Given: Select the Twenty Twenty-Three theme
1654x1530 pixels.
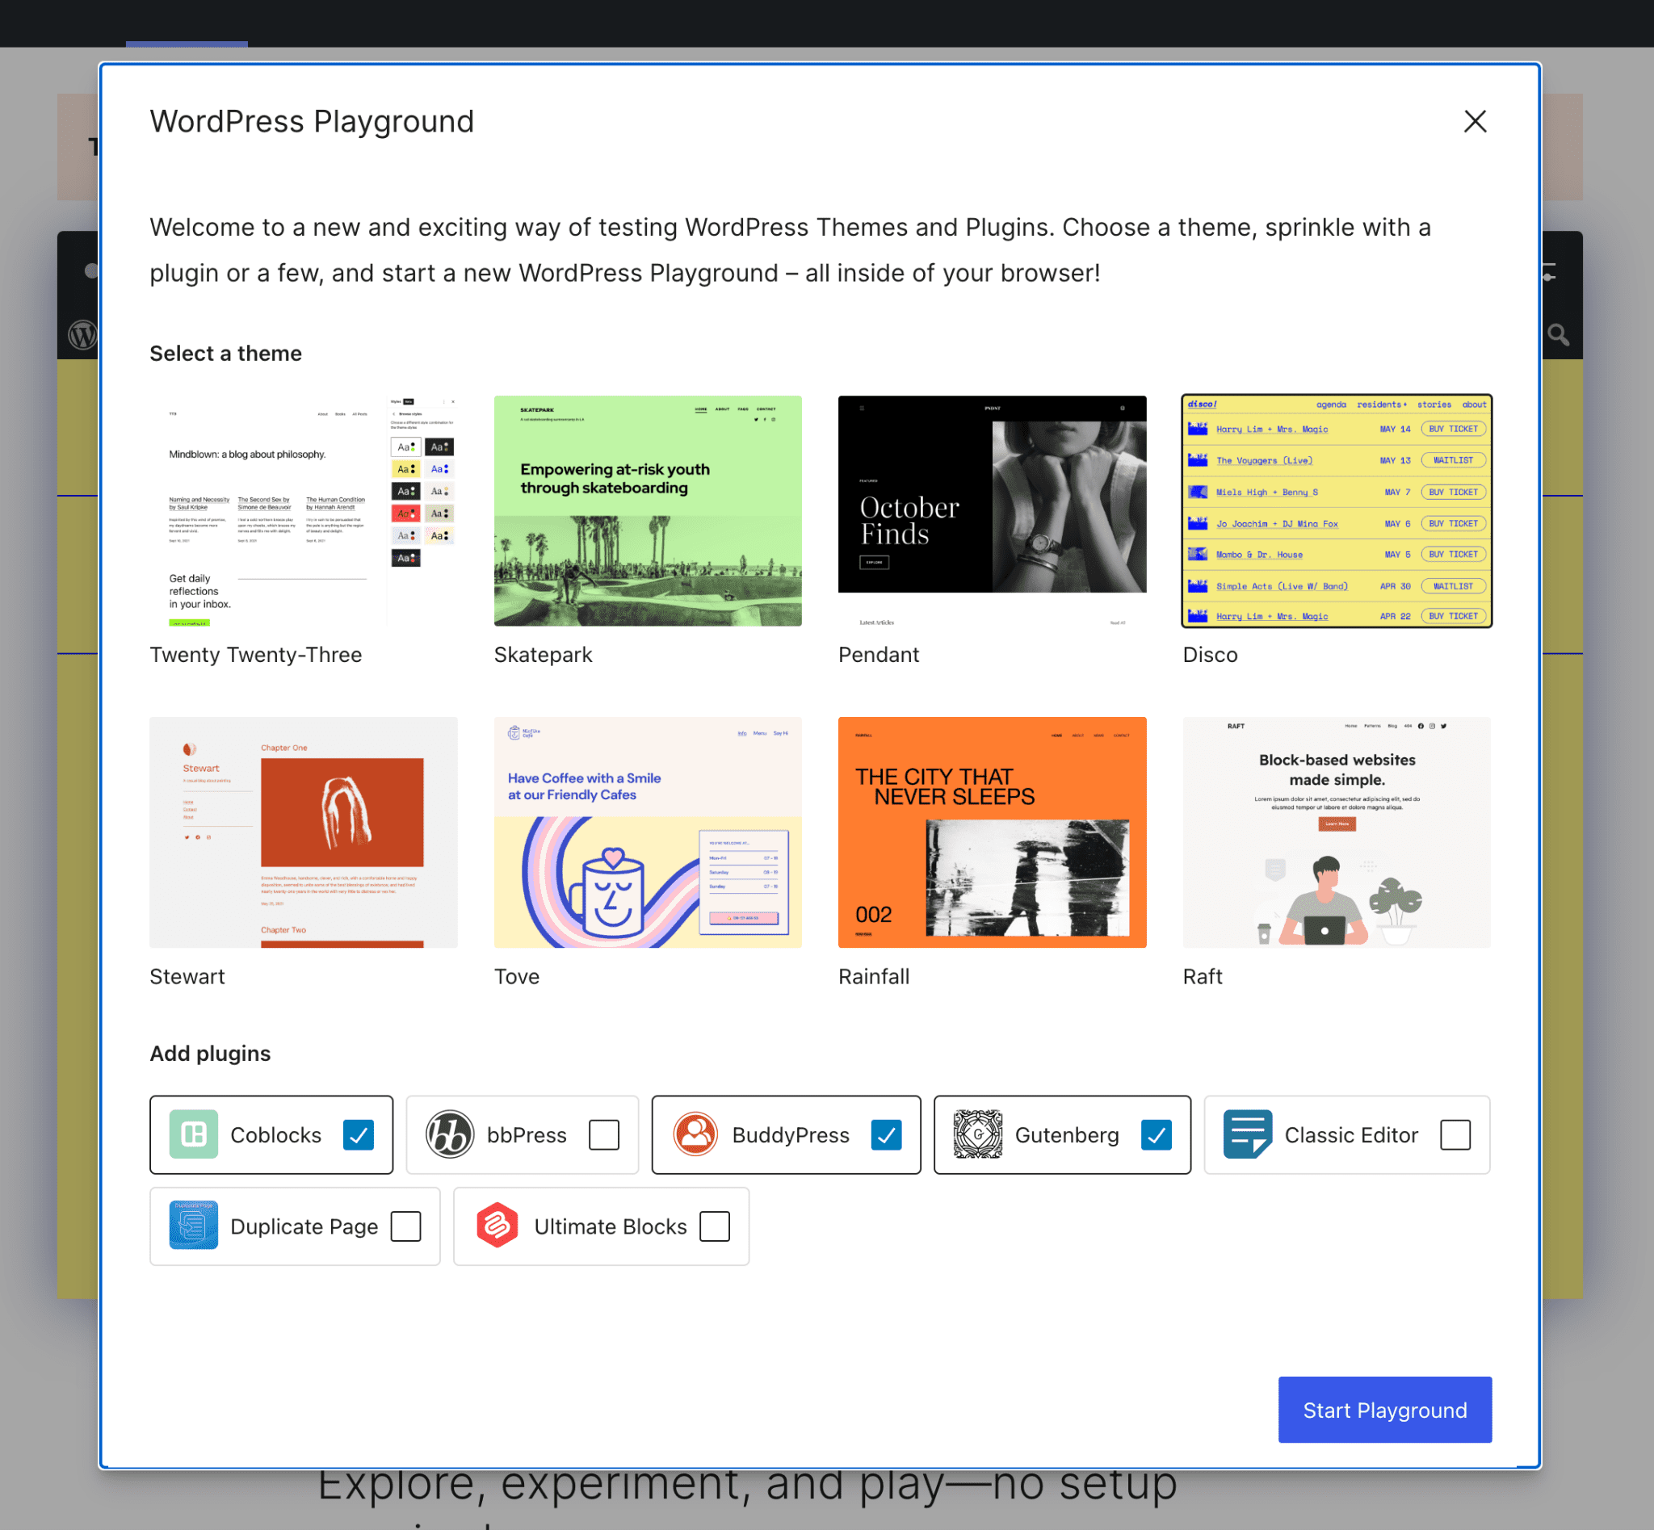Looking at the screenshot, I should (303, 510).
